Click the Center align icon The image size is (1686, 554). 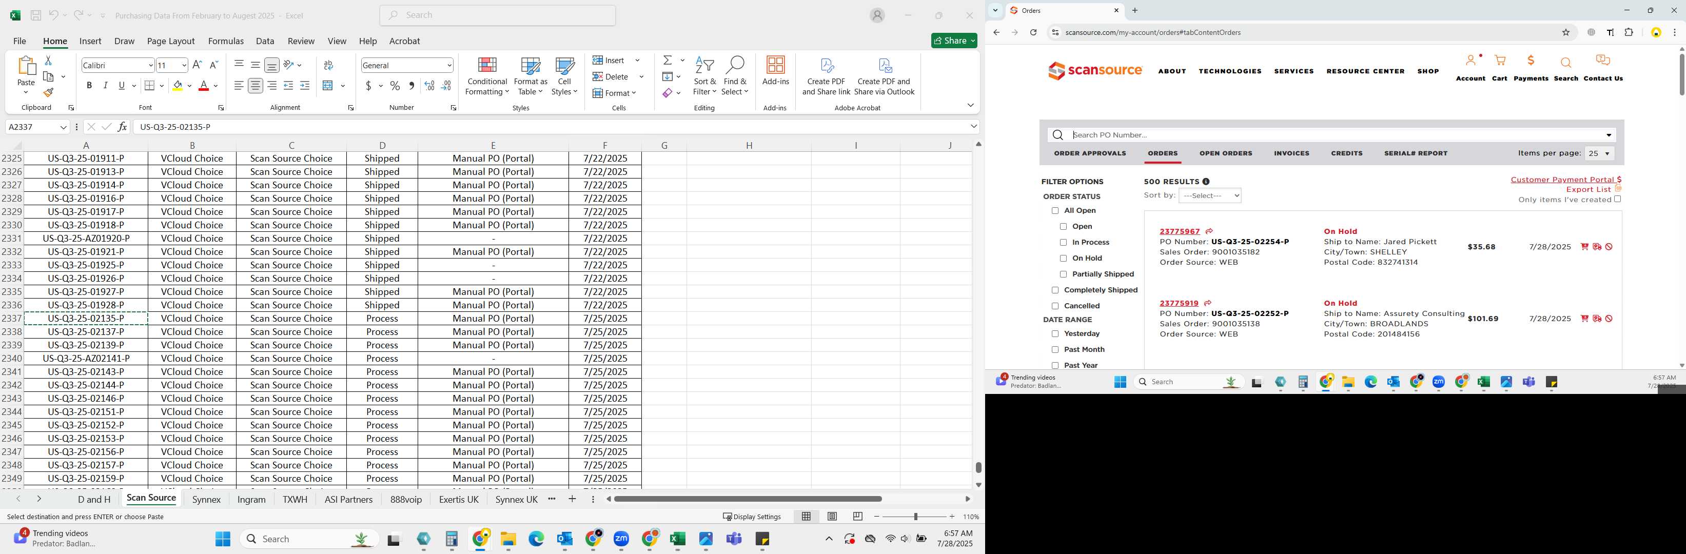click(x=255, y=86)
